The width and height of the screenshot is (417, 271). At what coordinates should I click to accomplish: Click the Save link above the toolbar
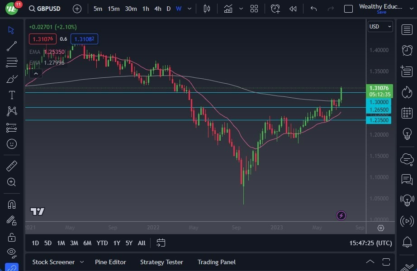[381, 11]
